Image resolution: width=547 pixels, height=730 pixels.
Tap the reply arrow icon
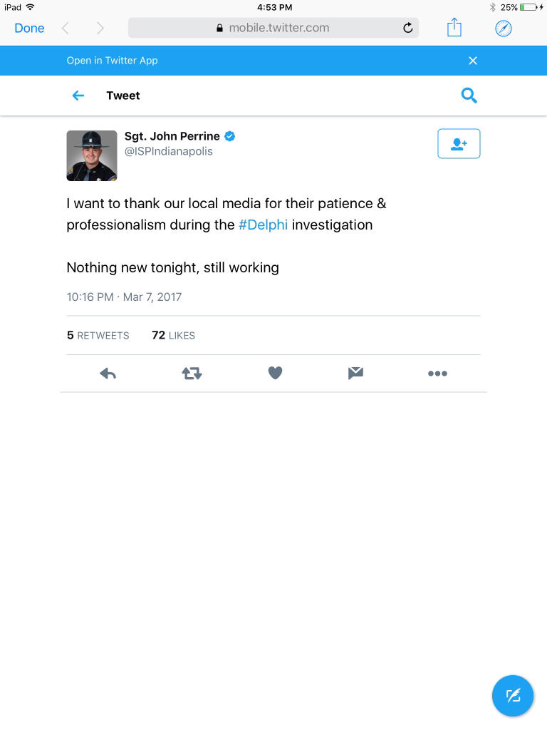(108, 373)
